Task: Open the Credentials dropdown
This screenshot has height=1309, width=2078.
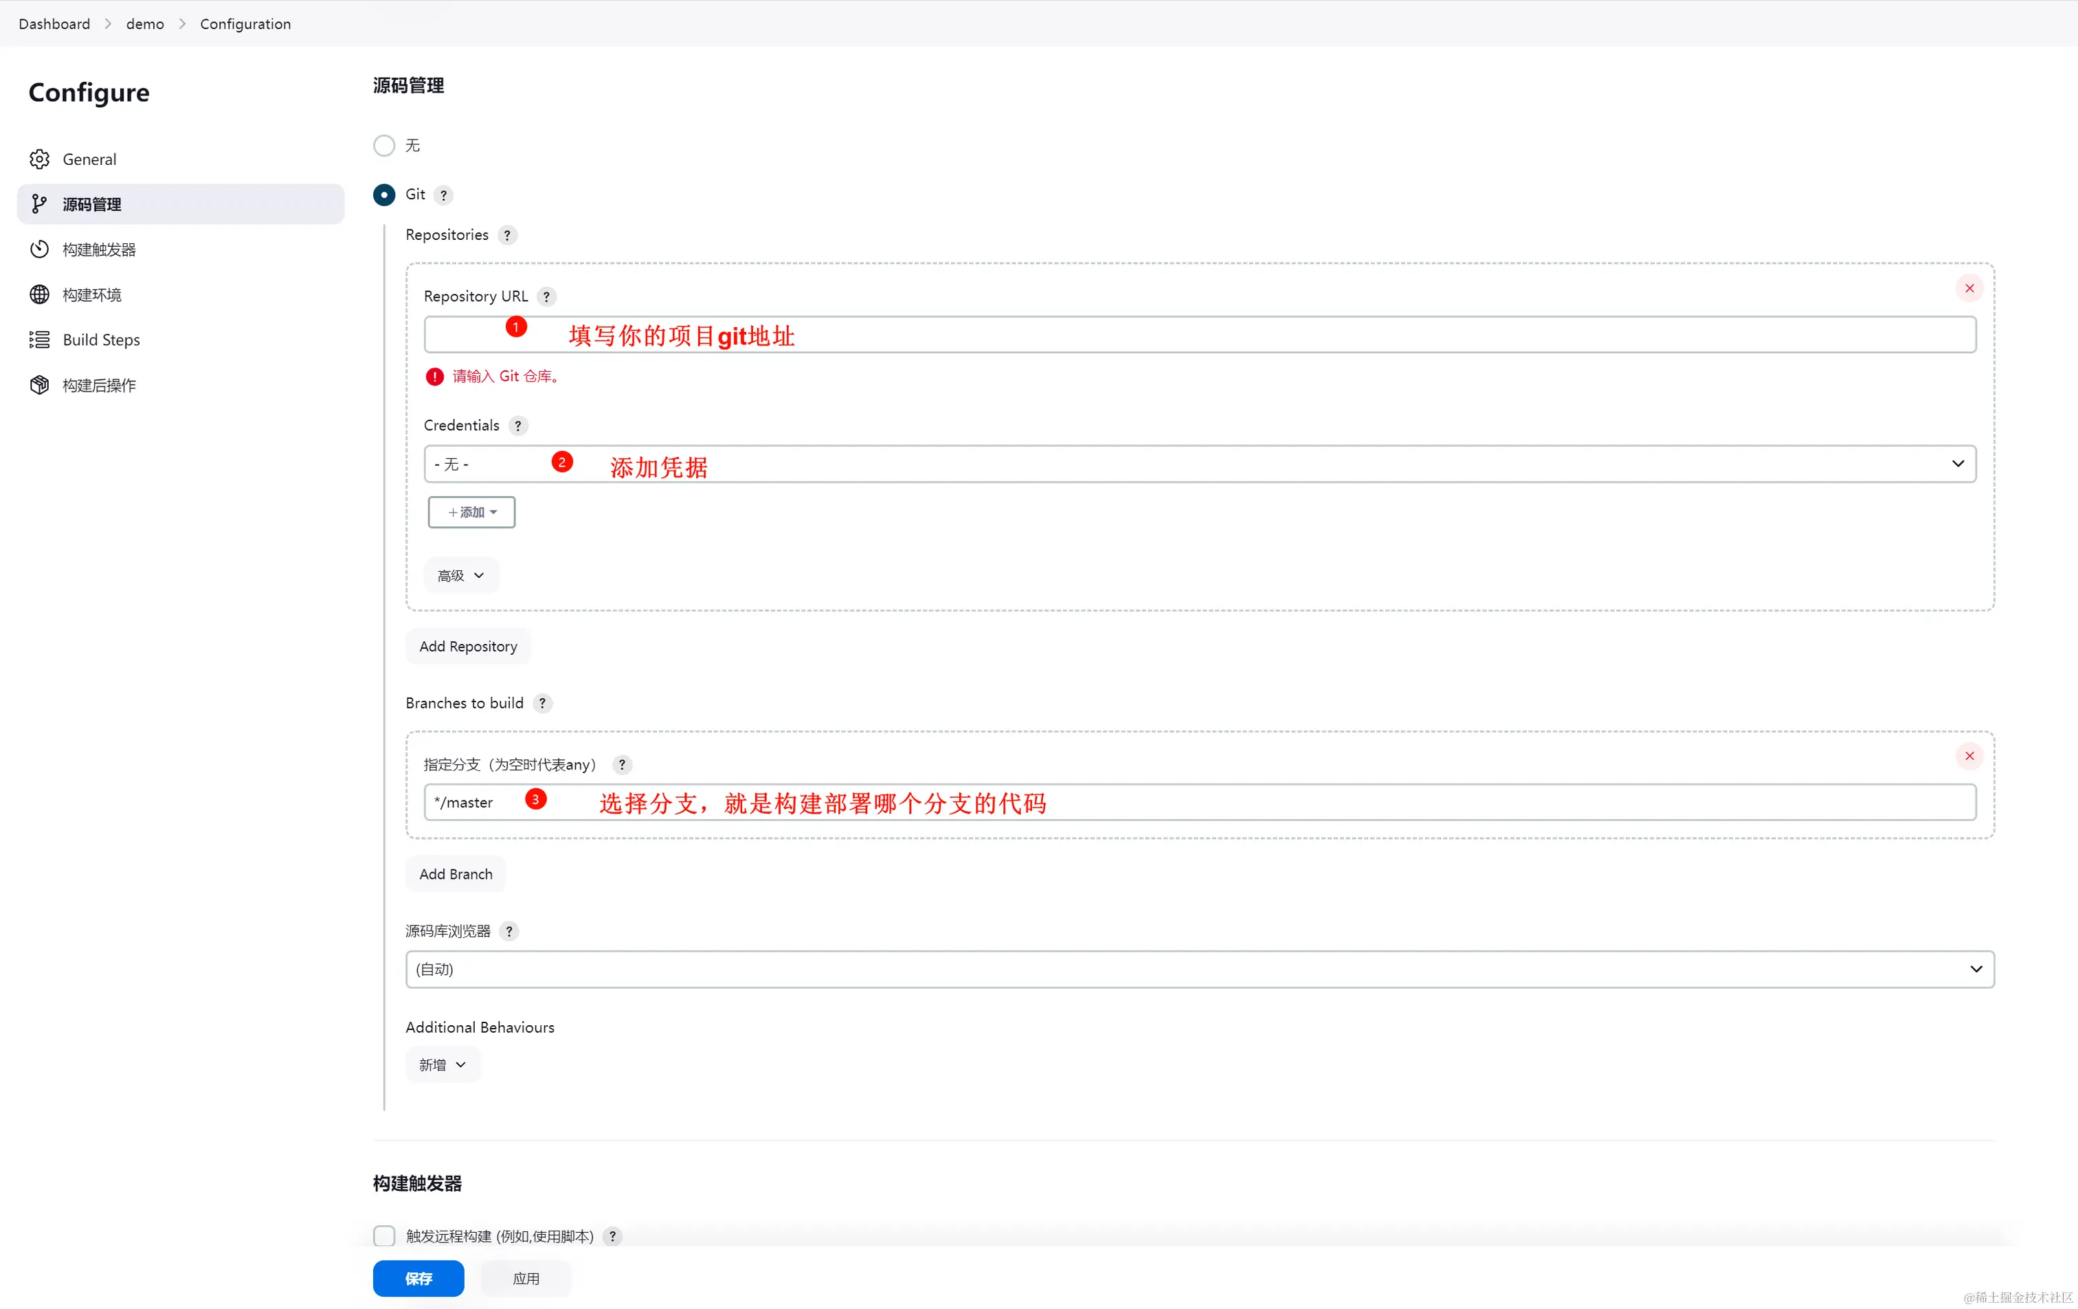Action: click(x=1200, y=463)
